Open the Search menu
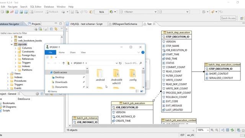Image resolution: width=245 pixels, height=138 pixels. tap(24, 7)
